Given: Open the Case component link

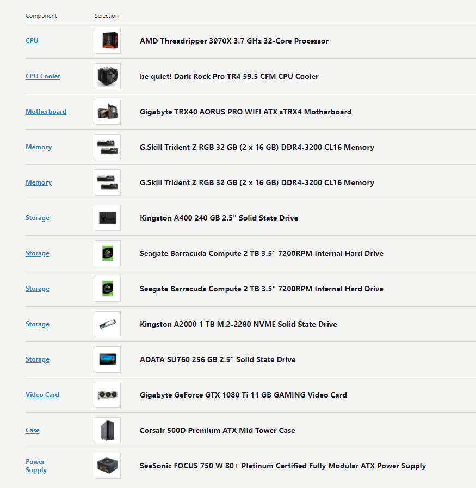Looking at the screenshot, I should point(32,430).
